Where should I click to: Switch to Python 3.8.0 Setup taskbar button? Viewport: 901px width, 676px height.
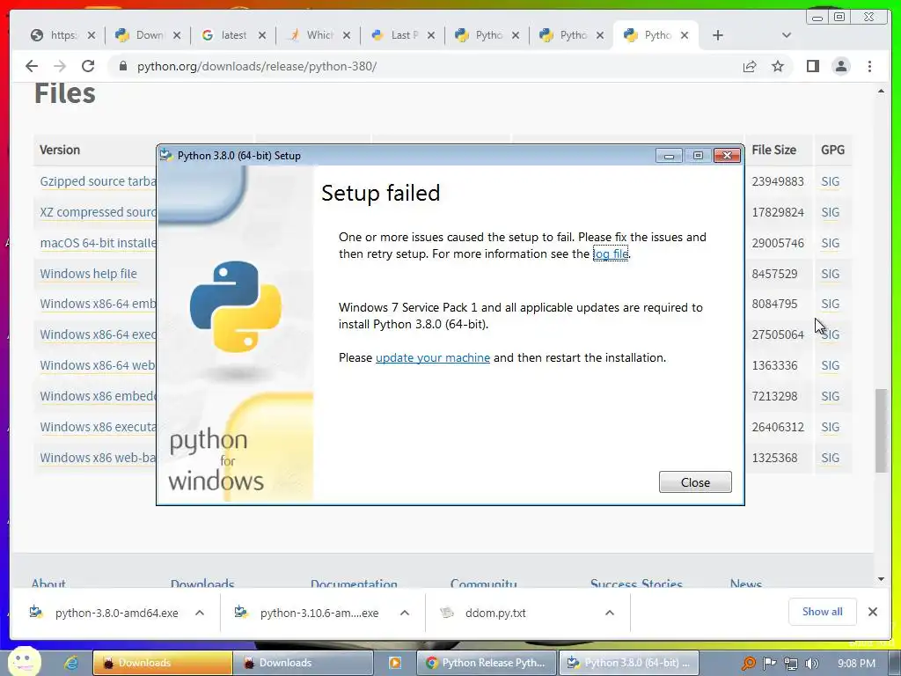(628, 663)
